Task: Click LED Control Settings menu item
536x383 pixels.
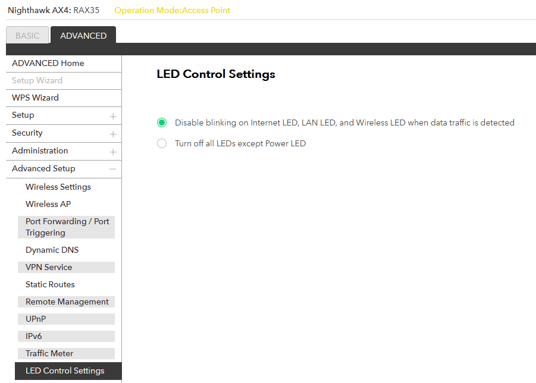Action: tap(65, 371)
